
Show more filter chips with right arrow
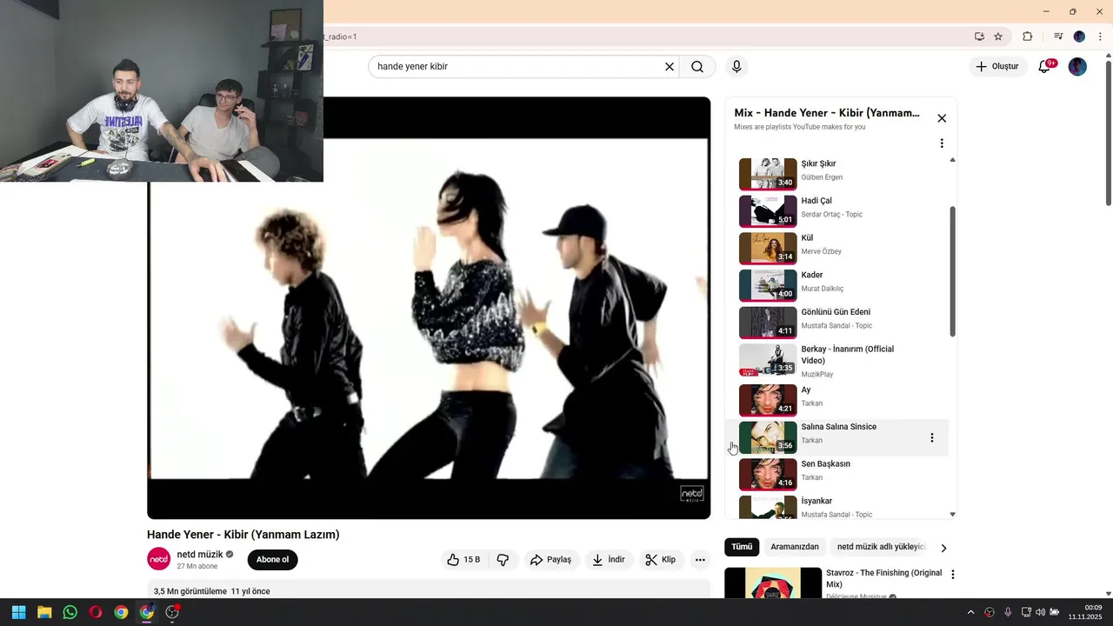(x=943, y=548)
